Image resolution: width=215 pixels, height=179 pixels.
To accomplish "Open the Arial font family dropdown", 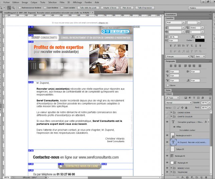I will click(x=184, y=22).
